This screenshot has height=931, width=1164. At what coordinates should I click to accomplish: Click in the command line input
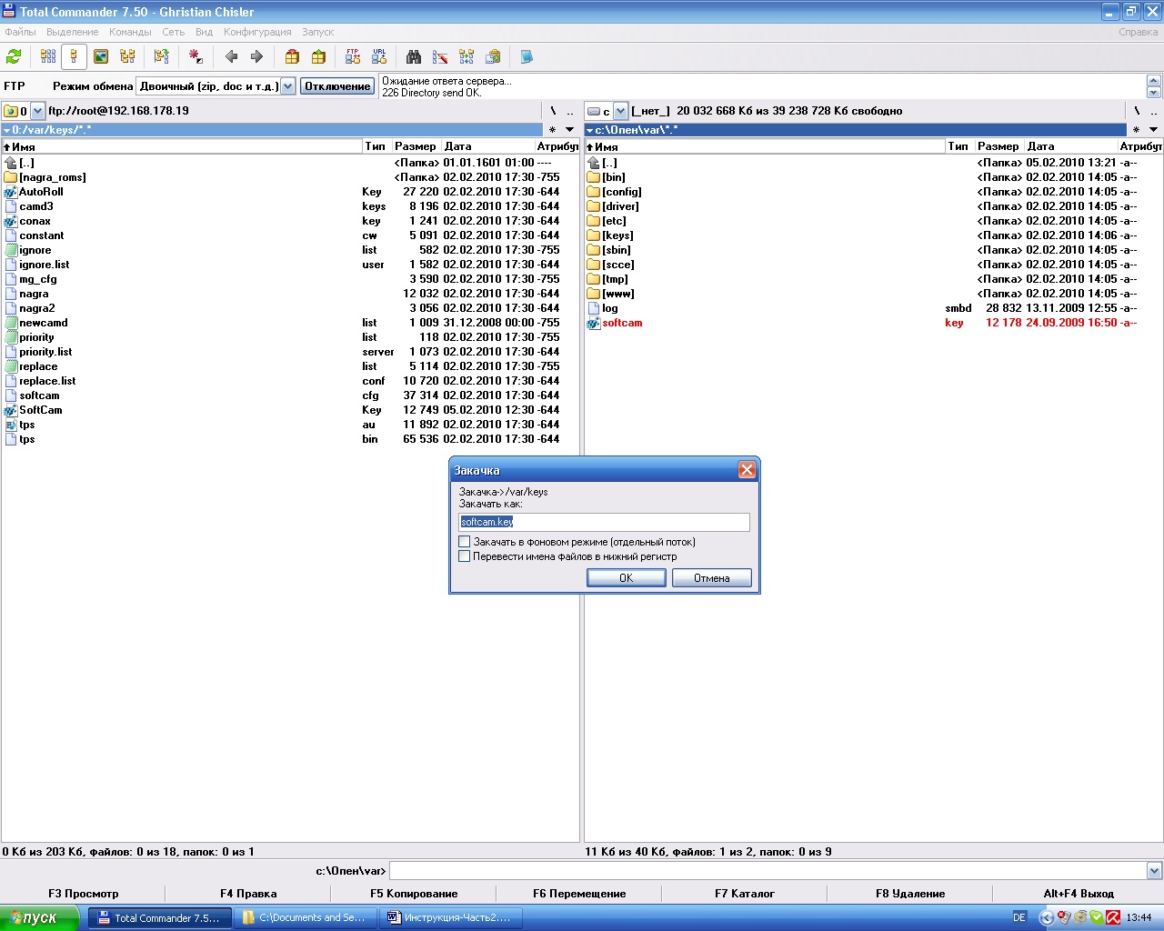click(768, 871)
